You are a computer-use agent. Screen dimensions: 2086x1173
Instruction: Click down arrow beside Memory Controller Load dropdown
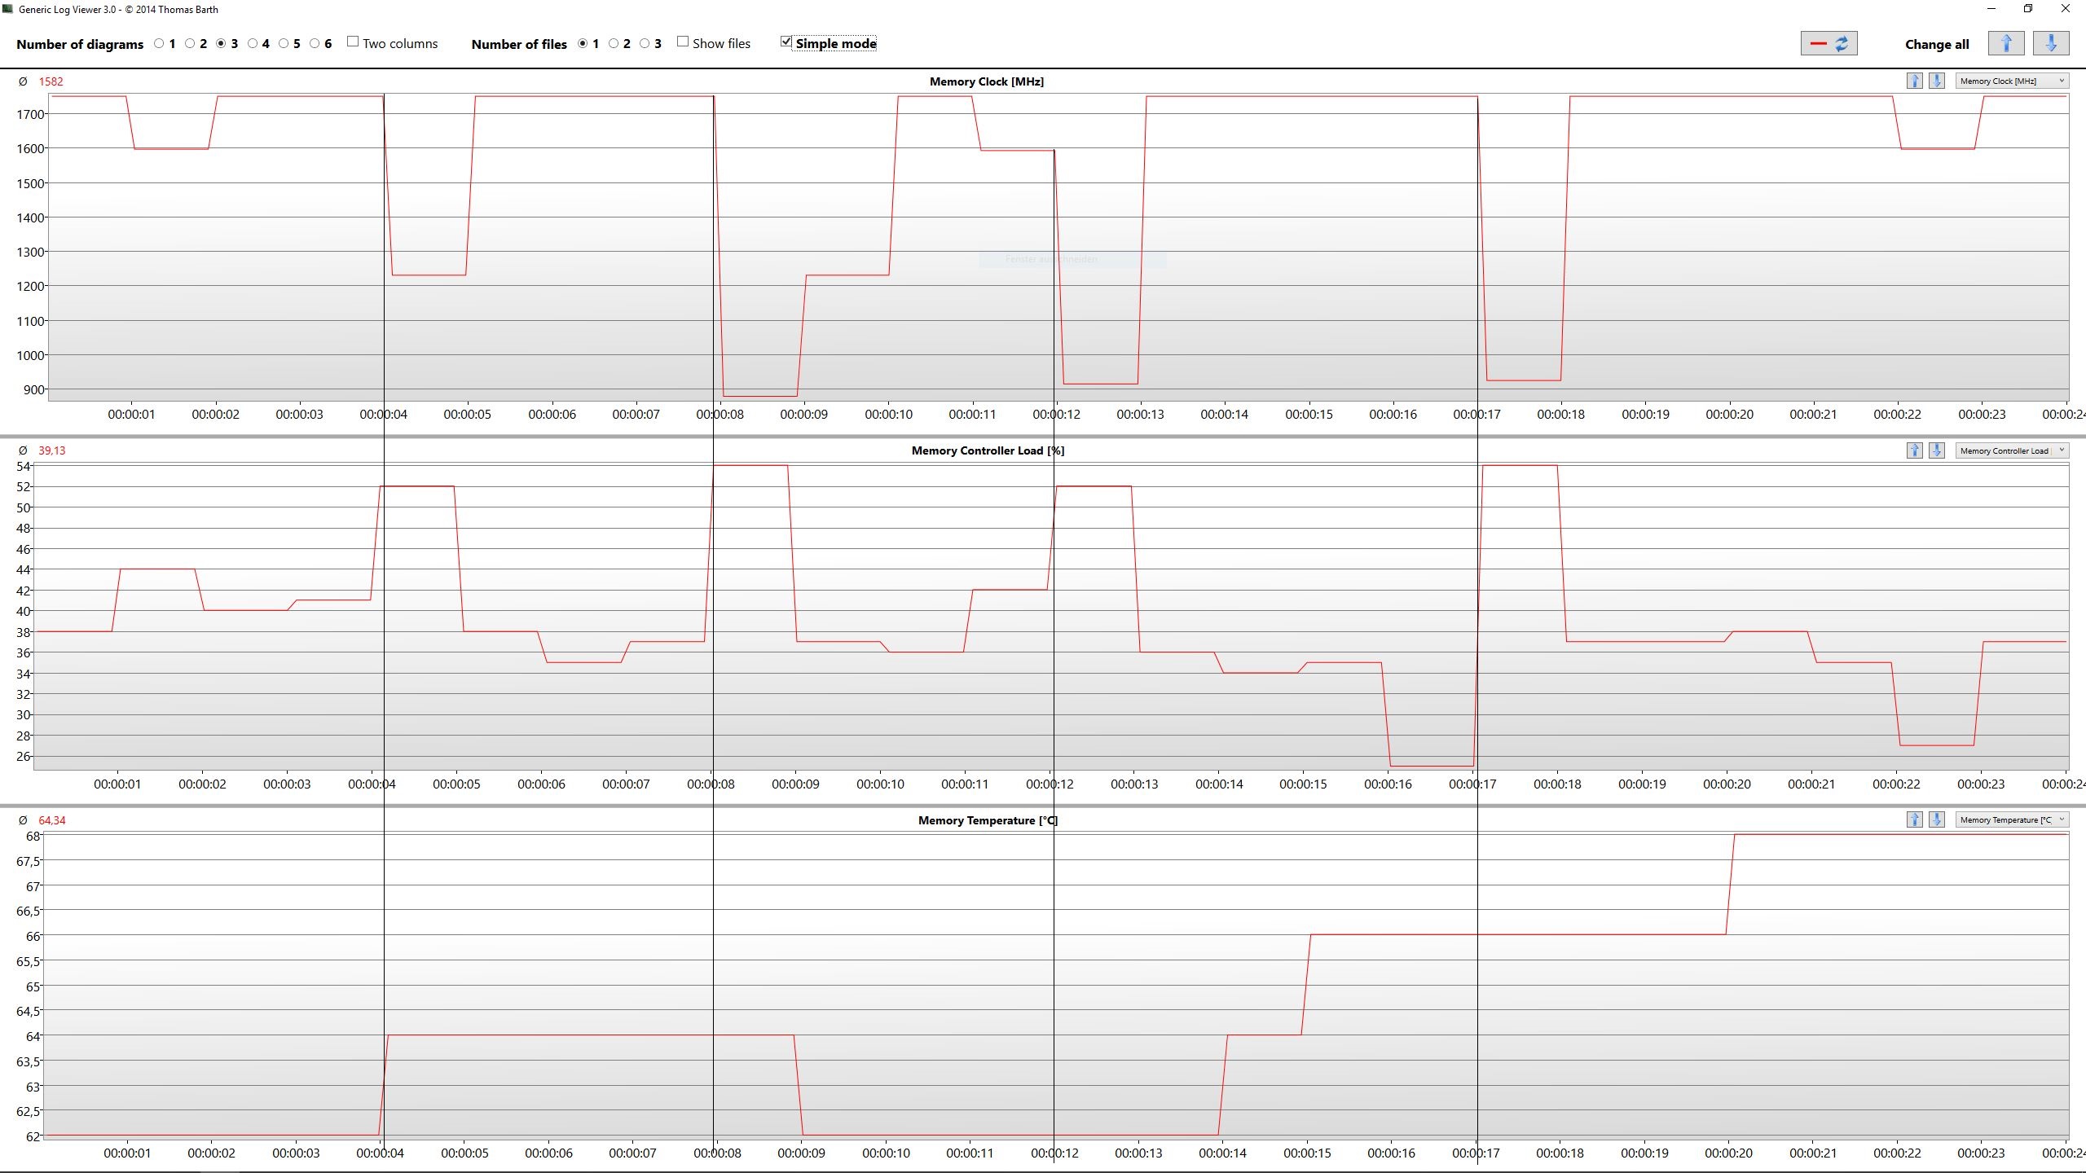point(1937,450)
